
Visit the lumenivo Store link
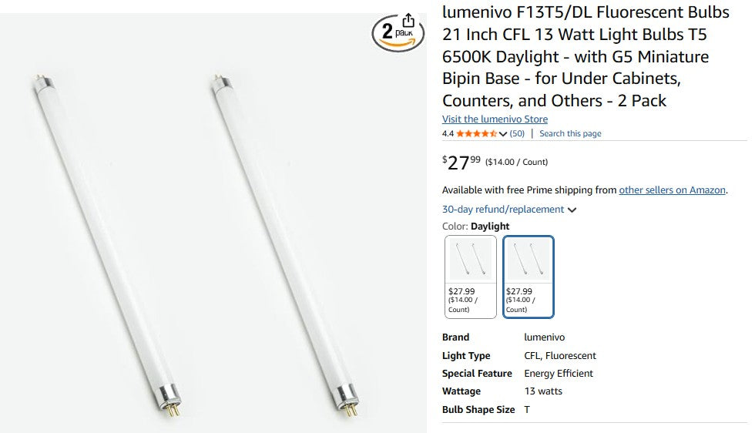[x=495, y=119]
